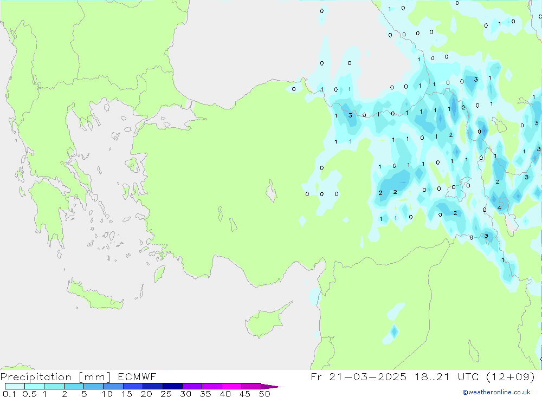542x397 pixels.
Task: Click the legend label '50'
Action: click(264, 394)
